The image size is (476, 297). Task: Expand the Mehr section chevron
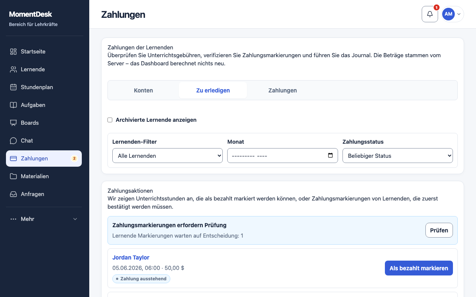coord(75,219)
